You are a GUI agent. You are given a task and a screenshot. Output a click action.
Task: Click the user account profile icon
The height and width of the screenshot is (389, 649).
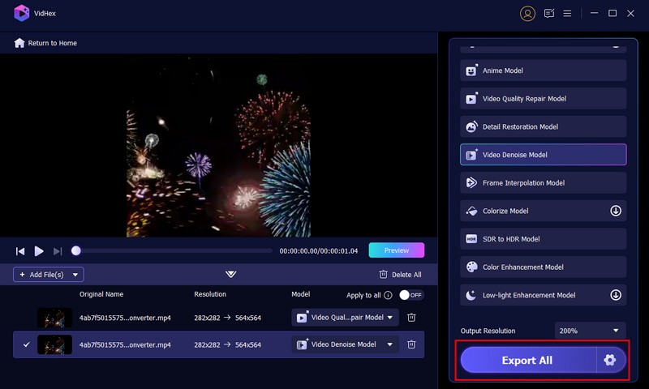tap(528, 14)
